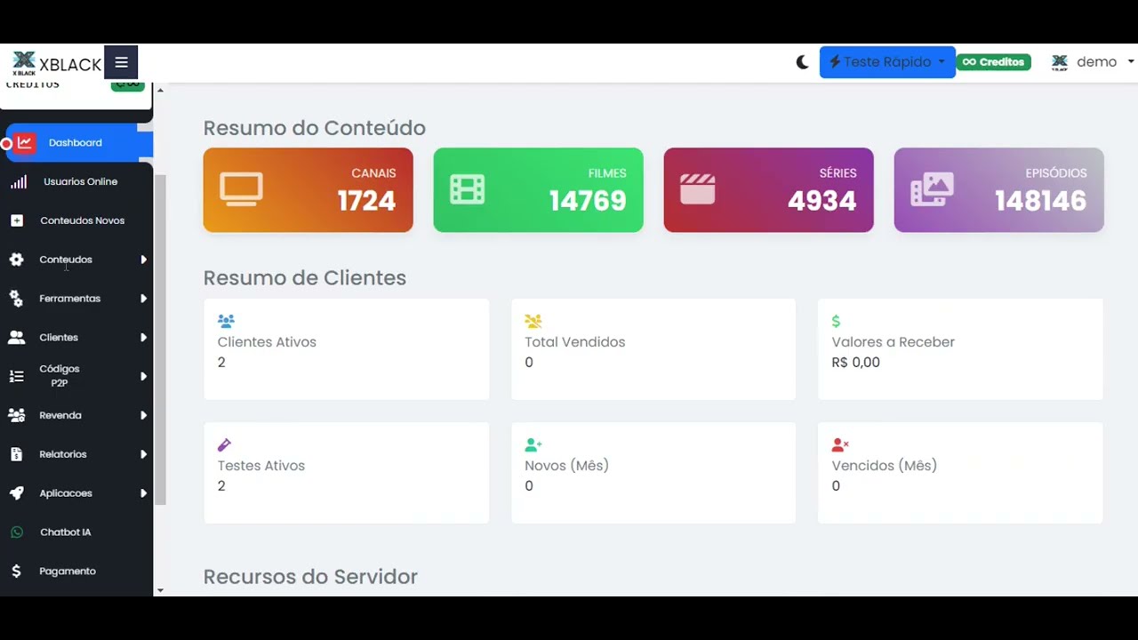Click the Dashboard chart icon

click(25, 142)
